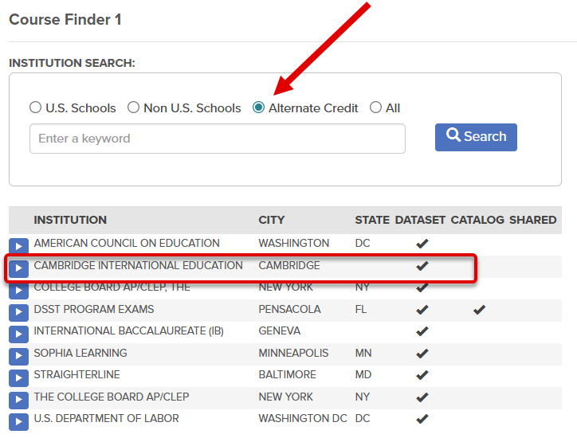Expand the DSST Program Exams row
The width and height of the screenshot is (577, 438).
19,312
